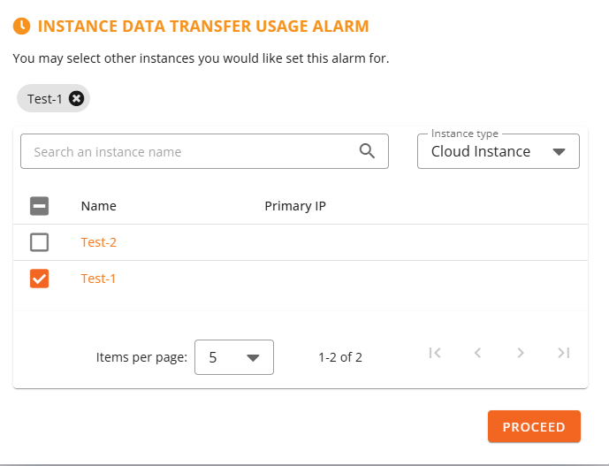This screenshot has height=466, width=609.
Task: Jump to last page of results
Action: [x=564, y=353]
